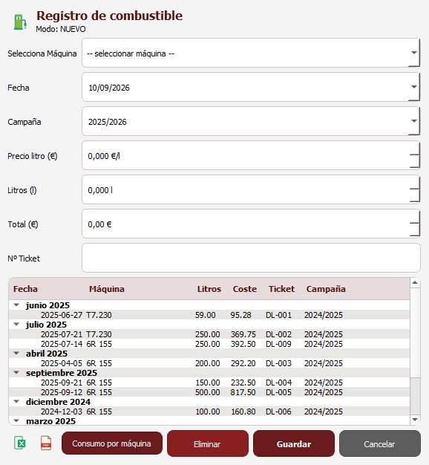Image resolution: width=429 pixels, height=465 pixels.
Task: Sort by Máquina column header
Action: tap(107, 289)
